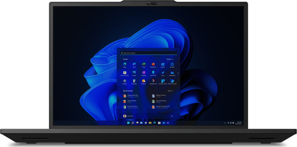This screenshot has height=147, width=297.
Task: Click the Start menu power button
Action: point(172,116)
